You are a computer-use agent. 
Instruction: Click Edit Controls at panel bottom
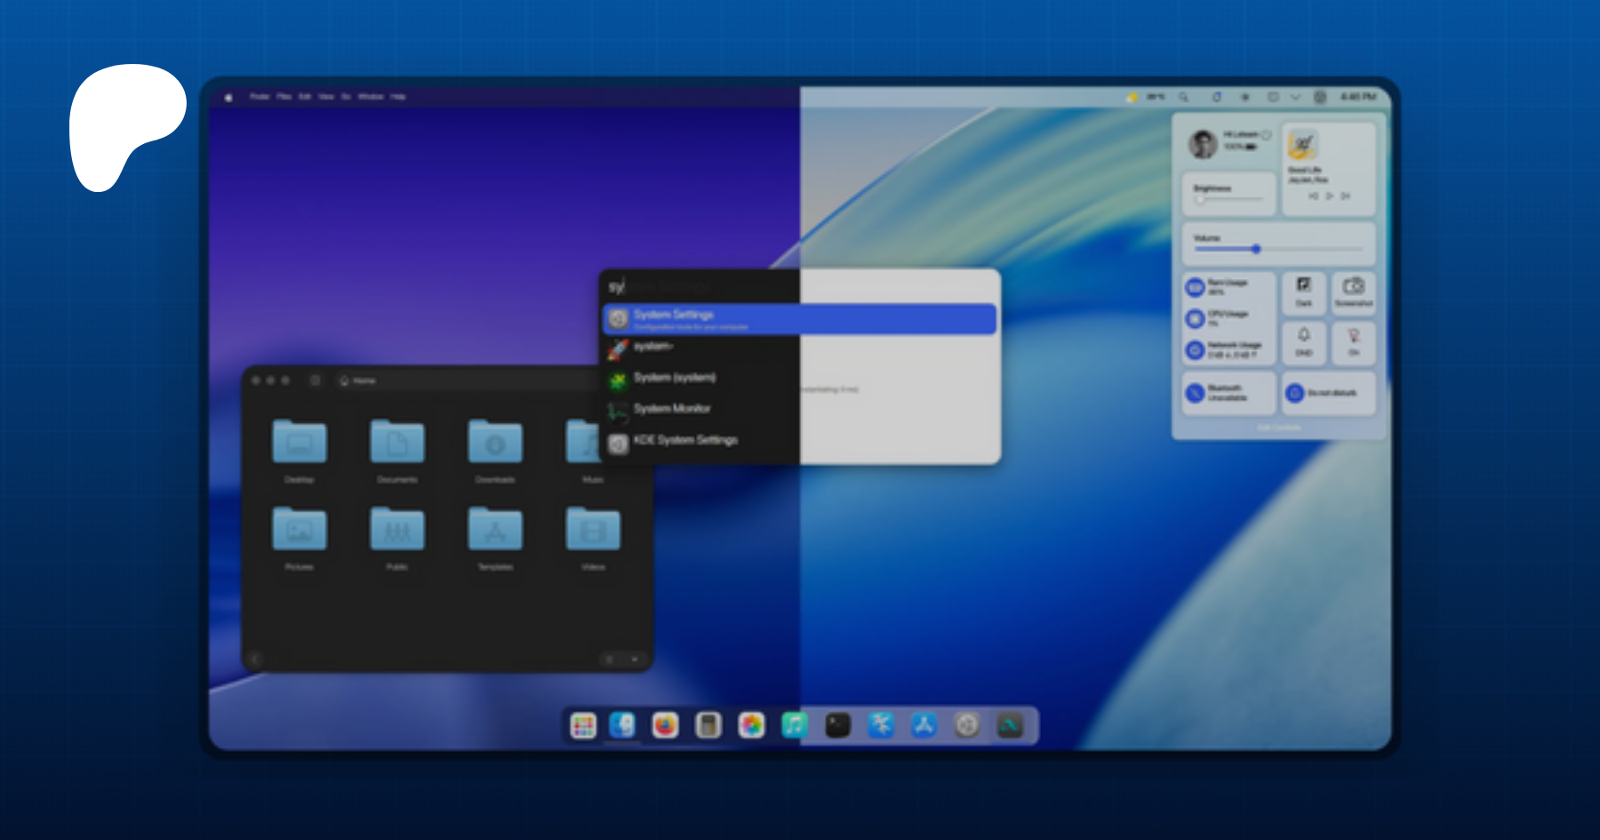[x=1278, y=428]
